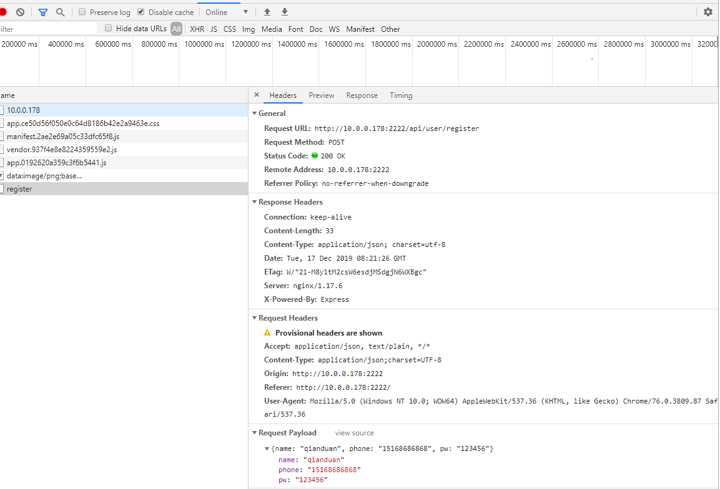Viewport: 720px width, 489px height.
Task: Select the data:image/png;base... request
Action: click(x=124, y=176)
